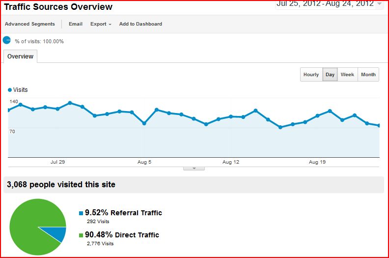
Task: Switch graph to Day view
Action: coord(330,75)
